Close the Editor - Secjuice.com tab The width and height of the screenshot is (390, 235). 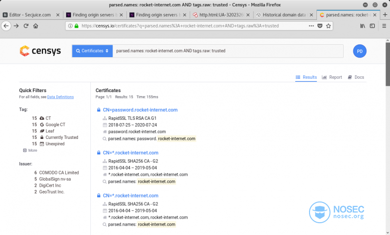[x=58, y=15]
